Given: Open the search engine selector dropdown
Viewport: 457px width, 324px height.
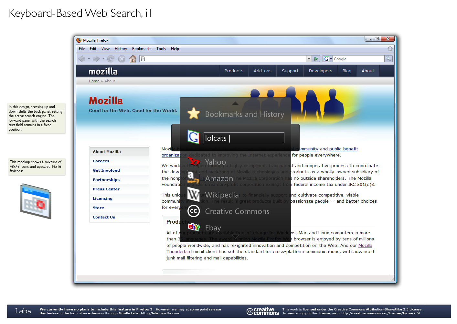Looking at the screenshot, I should 331,59.
